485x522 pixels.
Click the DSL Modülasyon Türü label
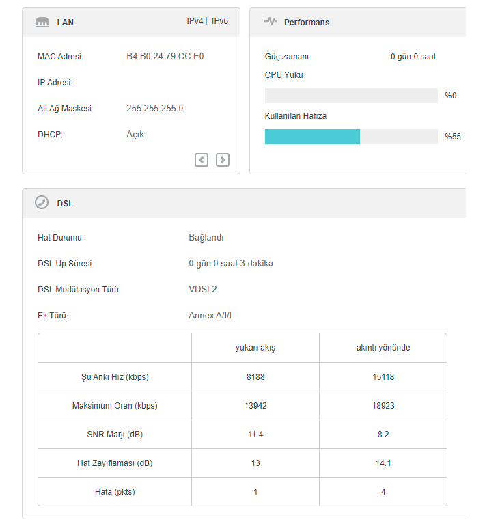(x=79, y=289)
